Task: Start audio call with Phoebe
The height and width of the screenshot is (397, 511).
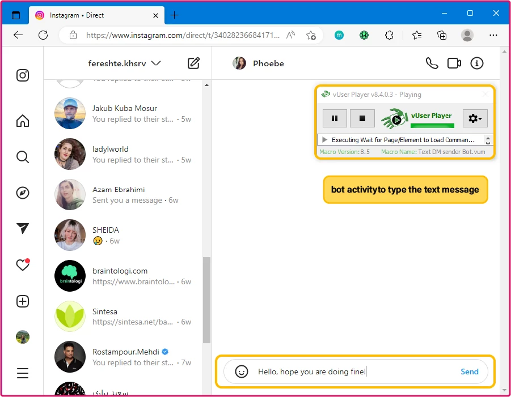Action: click(432, 63)
